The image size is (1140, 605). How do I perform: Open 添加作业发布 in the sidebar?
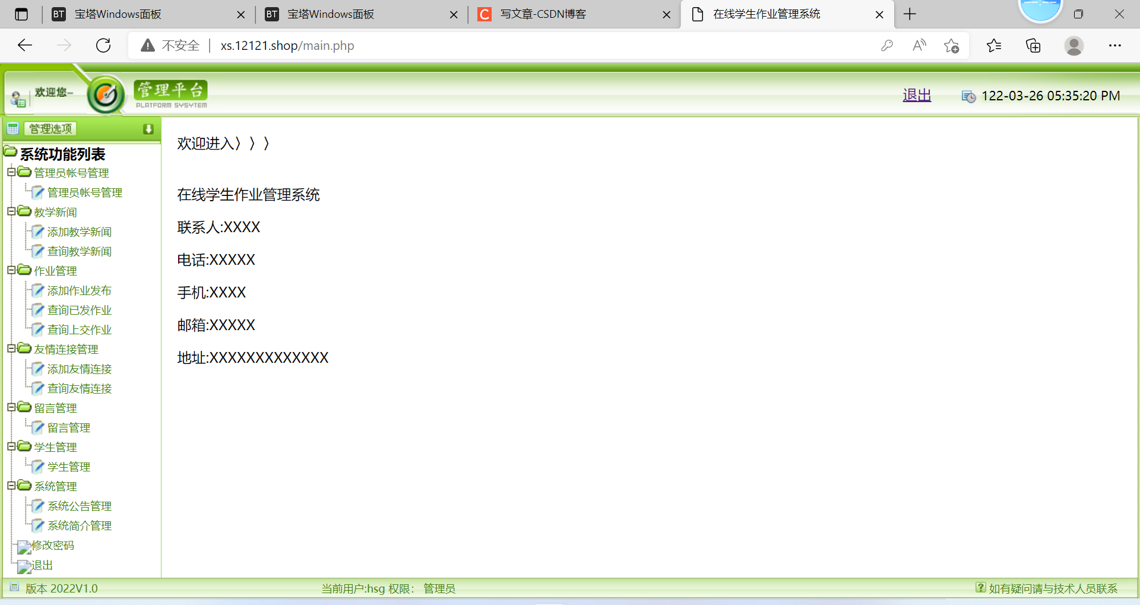(79, 290)
